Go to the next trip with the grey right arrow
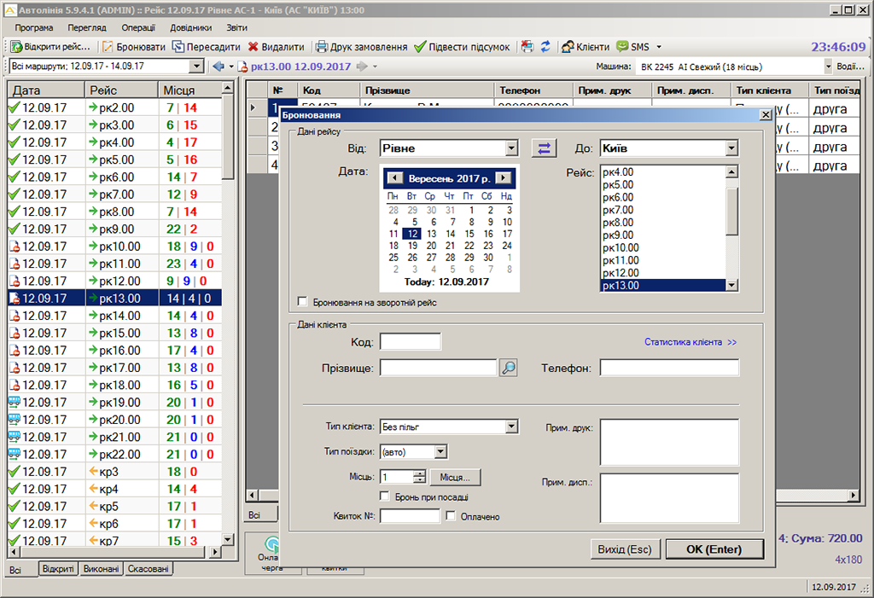Viewport: 874px width, 598px height. (x=362, y=67)
